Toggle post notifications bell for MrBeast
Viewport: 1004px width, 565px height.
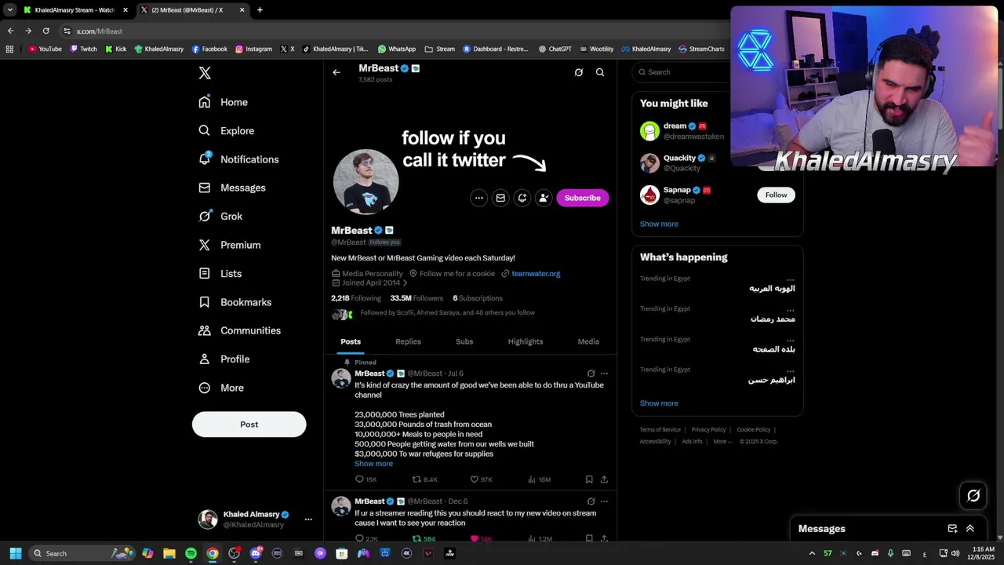522,198
